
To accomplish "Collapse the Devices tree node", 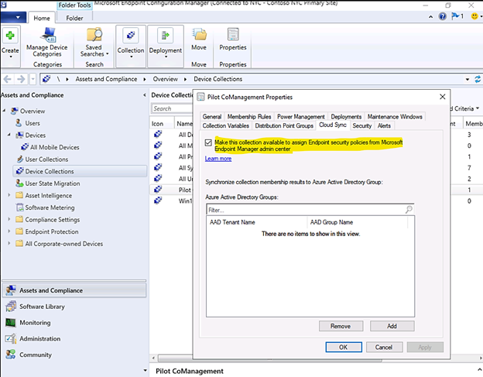I will click(x=9, y=135).
